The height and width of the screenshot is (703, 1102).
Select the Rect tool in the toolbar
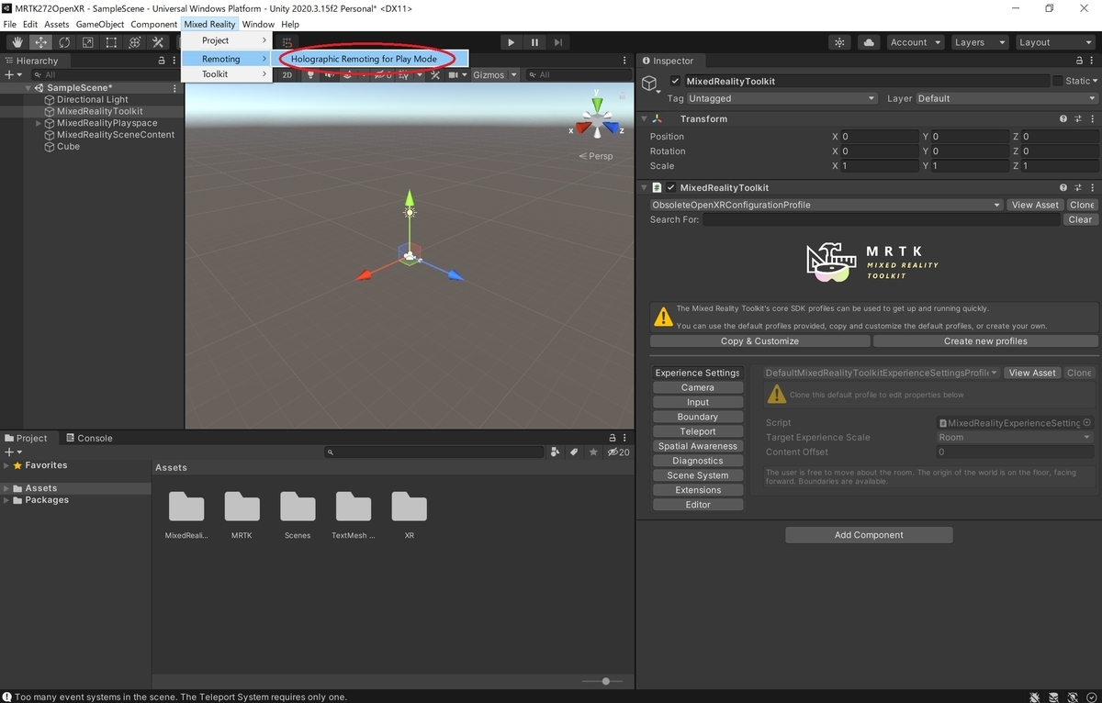111,42
